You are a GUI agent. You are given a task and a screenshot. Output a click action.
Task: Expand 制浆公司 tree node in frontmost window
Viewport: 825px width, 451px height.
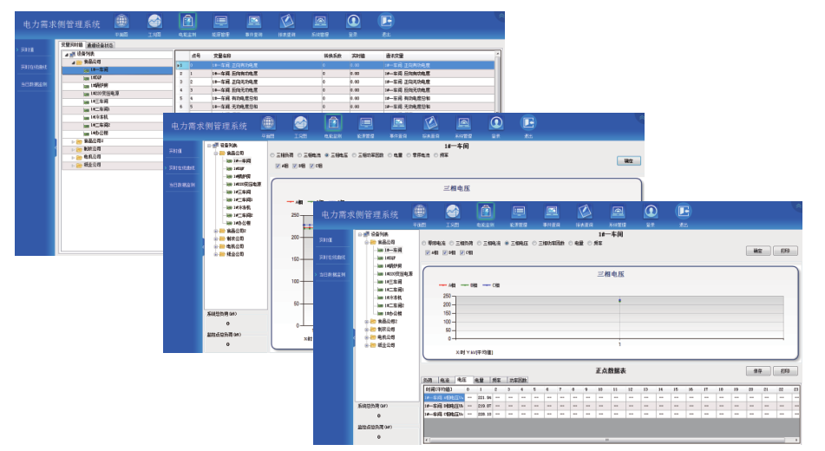coord(367,329)
